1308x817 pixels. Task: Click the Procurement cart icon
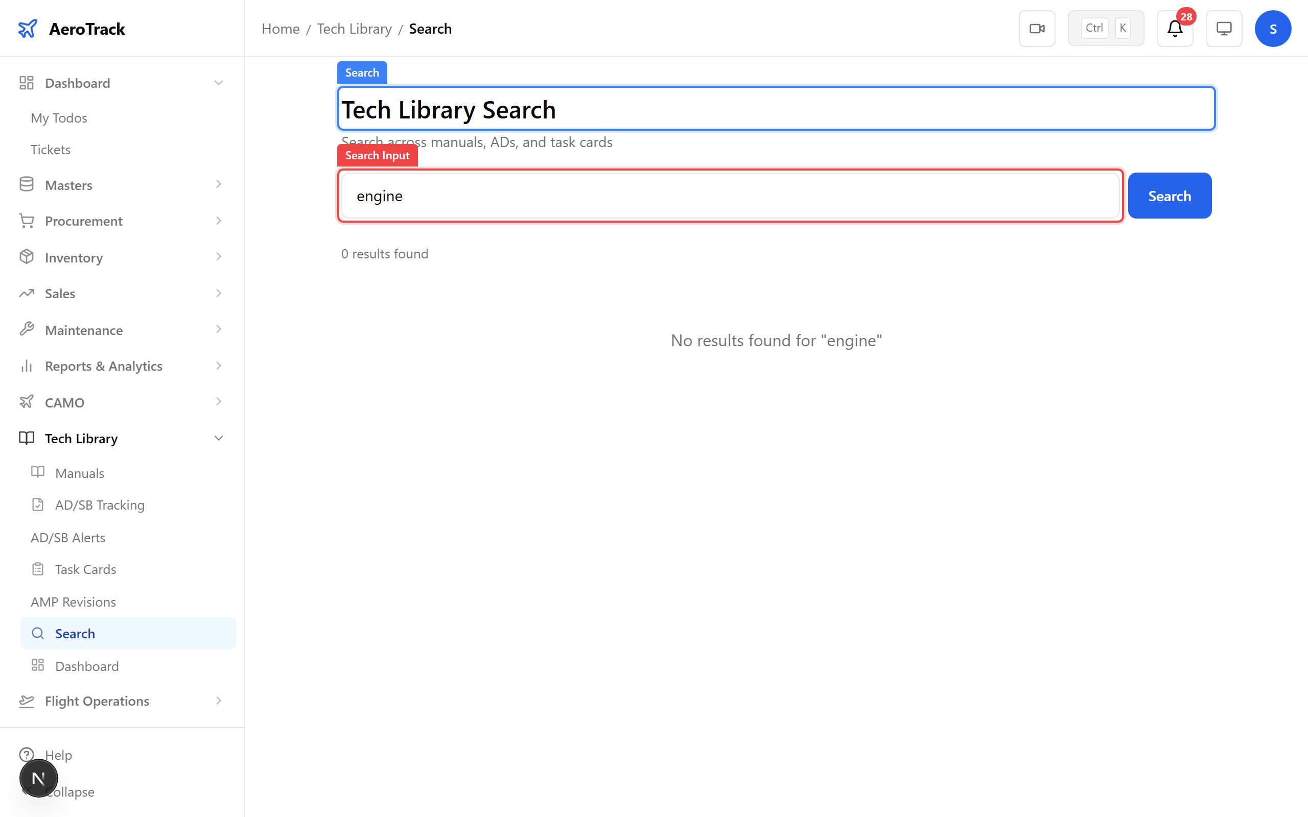coord(27,221)
